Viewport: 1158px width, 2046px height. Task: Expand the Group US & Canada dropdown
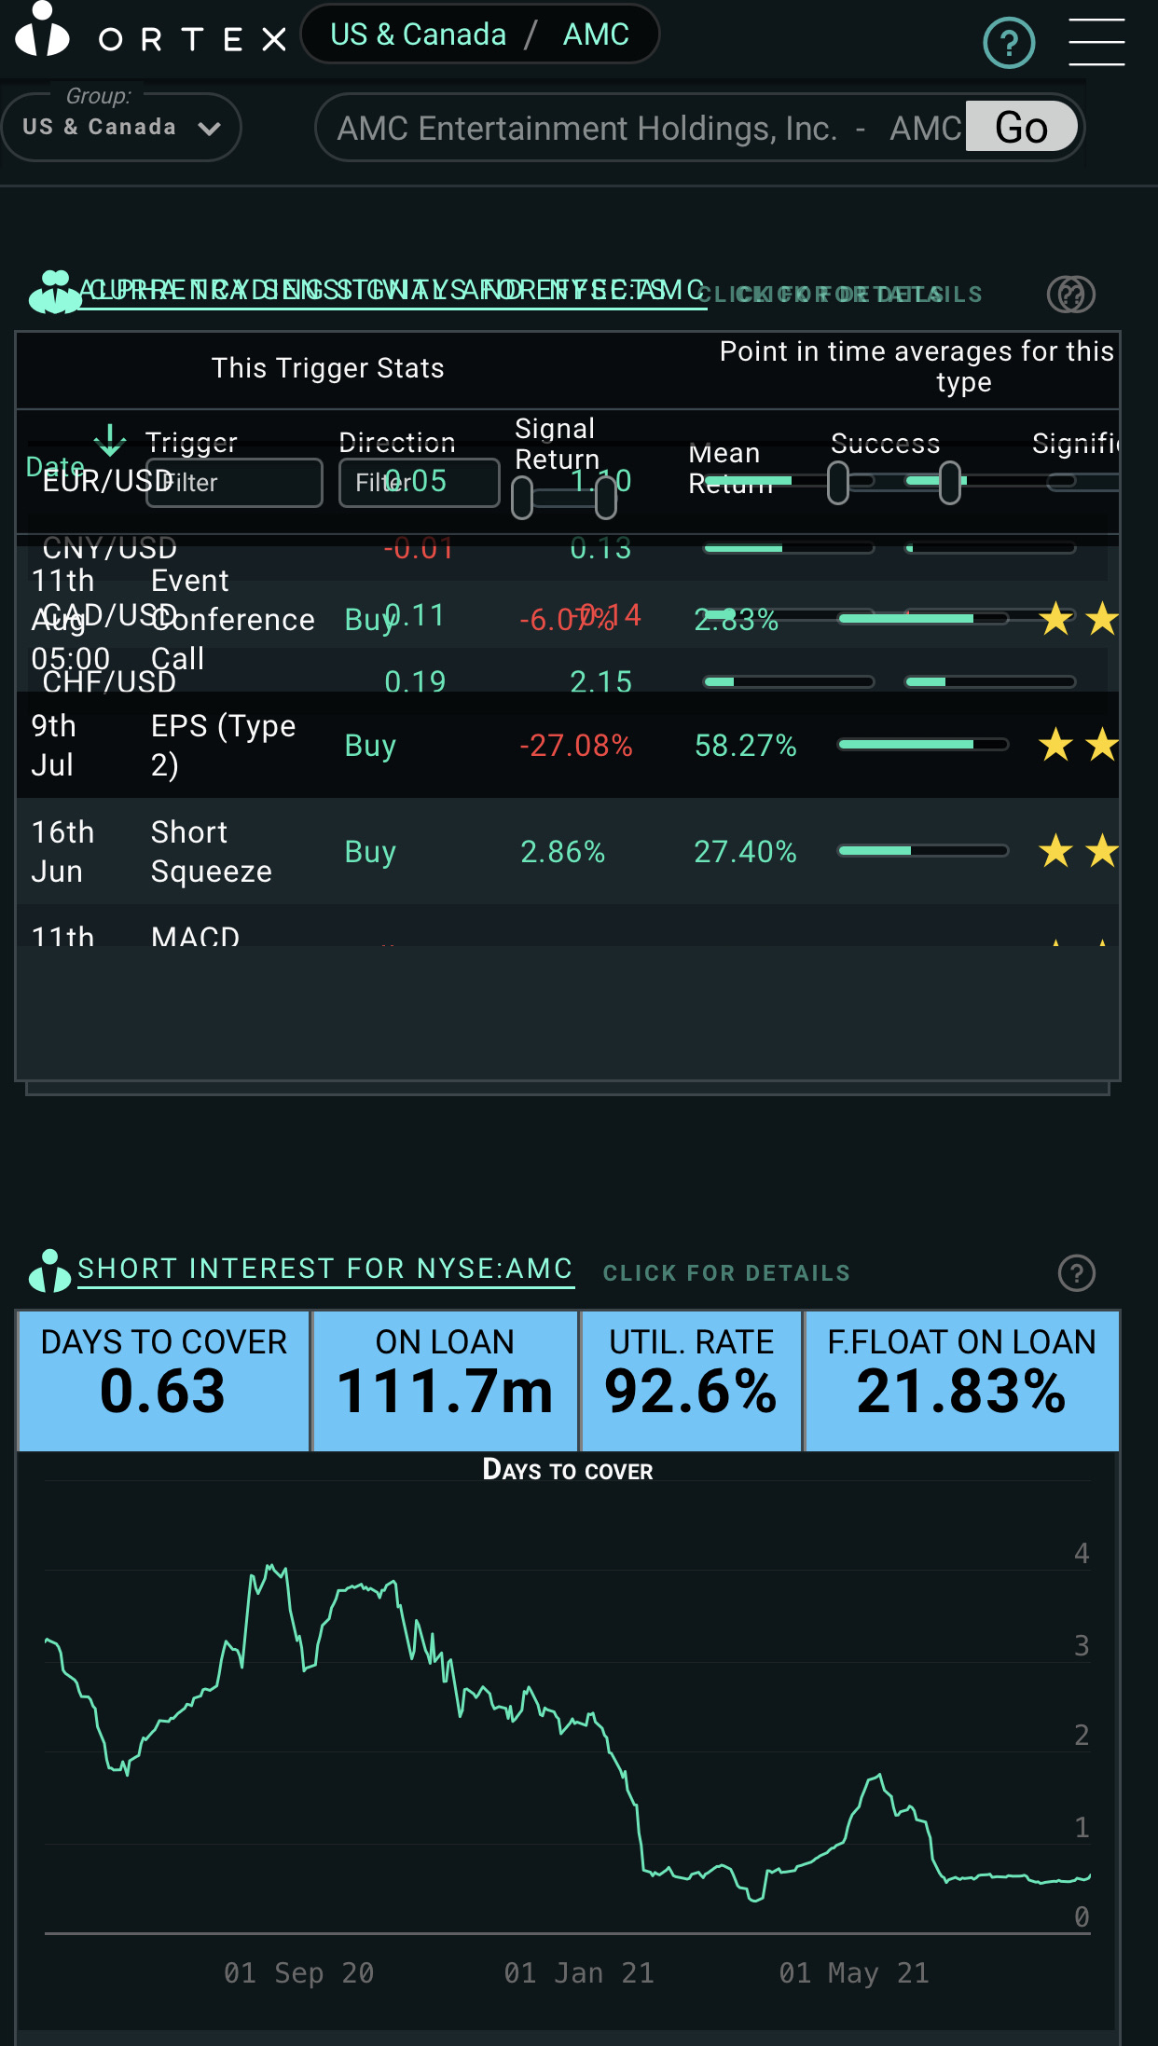click(121, 127)
